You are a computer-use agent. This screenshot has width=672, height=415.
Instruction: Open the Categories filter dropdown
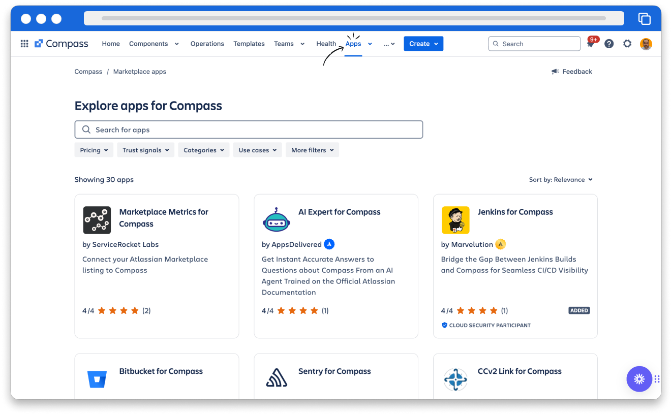click(203, 150)
